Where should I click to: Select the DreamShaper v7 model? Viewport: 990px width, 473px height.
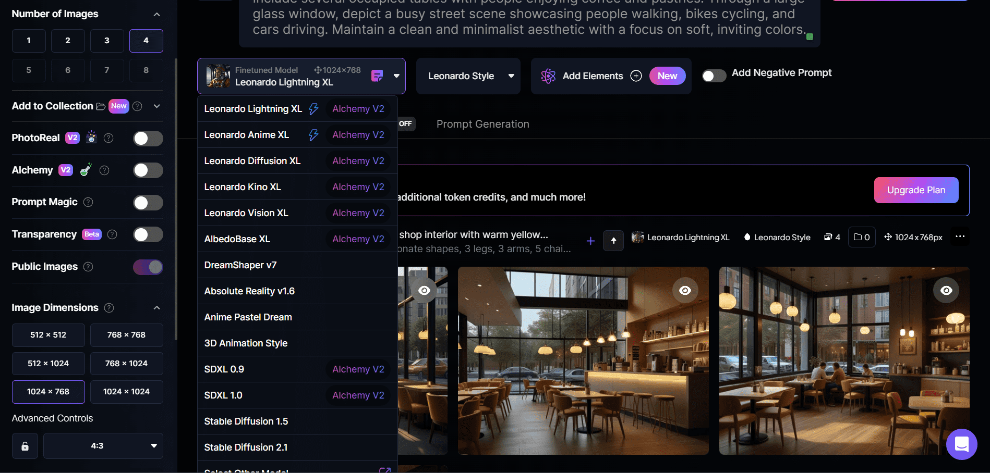tap(240, 265)
